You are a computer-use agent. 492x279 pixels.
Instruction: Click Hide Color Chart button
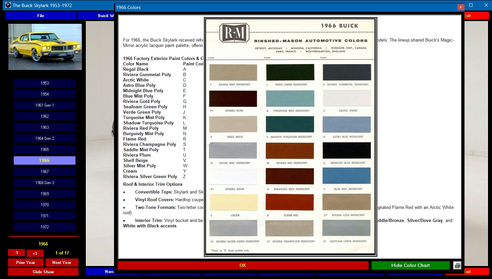tap(411, 265)
